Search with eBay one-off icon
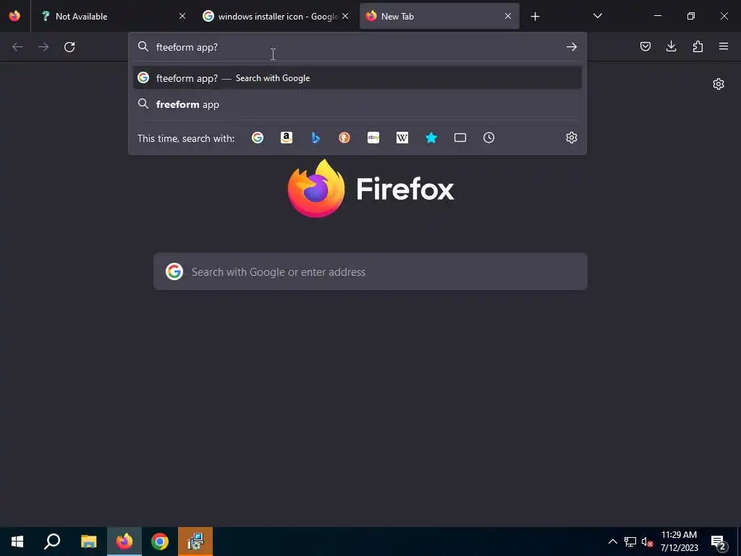This screenshot has width=741, height=556. [x=373, y=138]
